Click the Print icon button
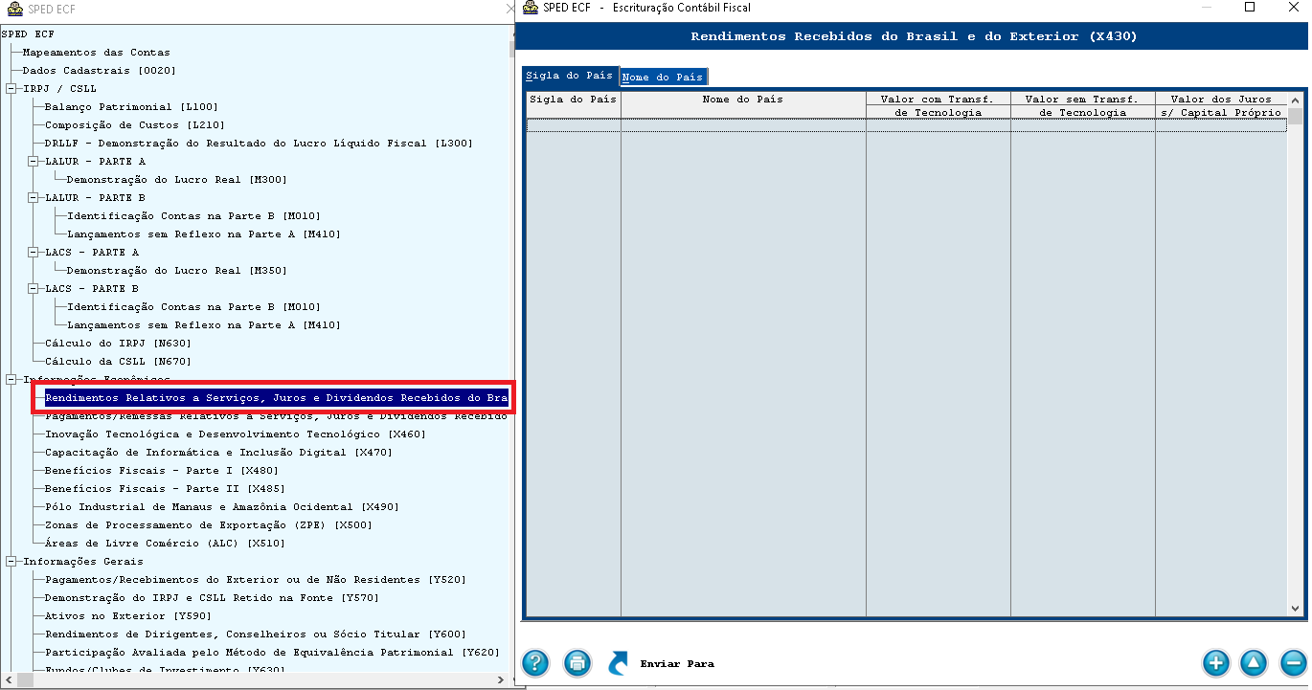The image size is (1312, 690). coord(577,662)
